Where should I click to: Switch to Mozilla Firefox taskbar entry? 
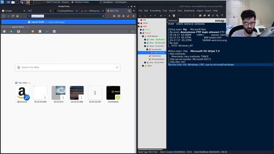coord(80,2)
